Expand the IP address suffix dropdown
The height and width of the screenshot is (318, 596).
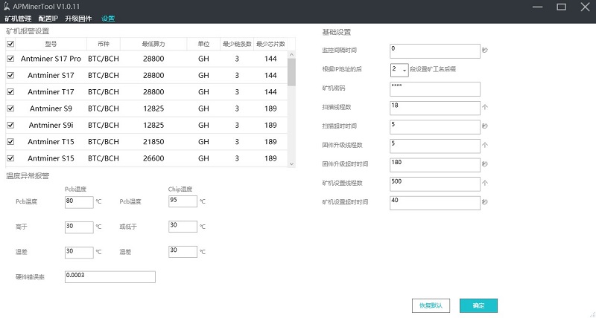pyautogui.click(x=405, y=70)
